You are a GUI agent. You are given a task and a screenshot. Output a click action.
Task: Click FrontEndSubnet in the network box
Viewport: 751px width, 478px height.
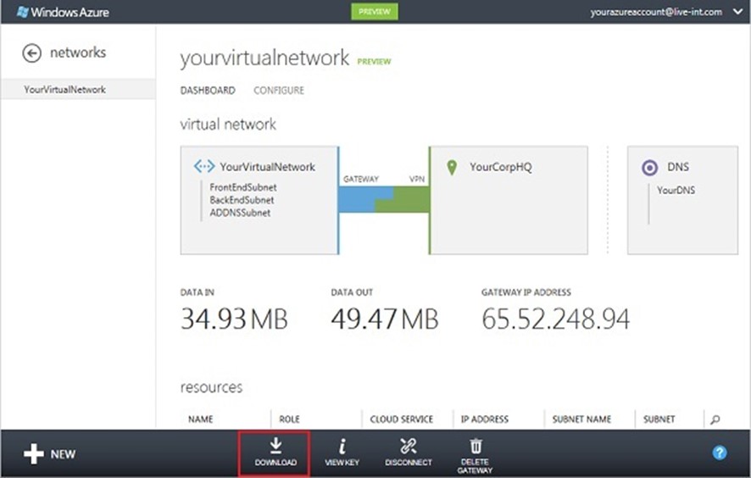pos(242,187)
